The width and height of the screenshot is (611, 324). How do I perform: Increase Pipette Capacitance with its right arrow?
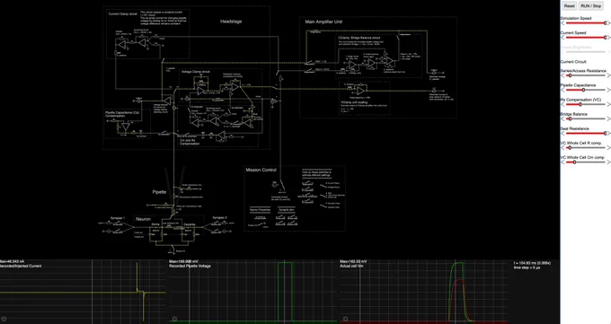pyautogui.click(x=608, y=90)
